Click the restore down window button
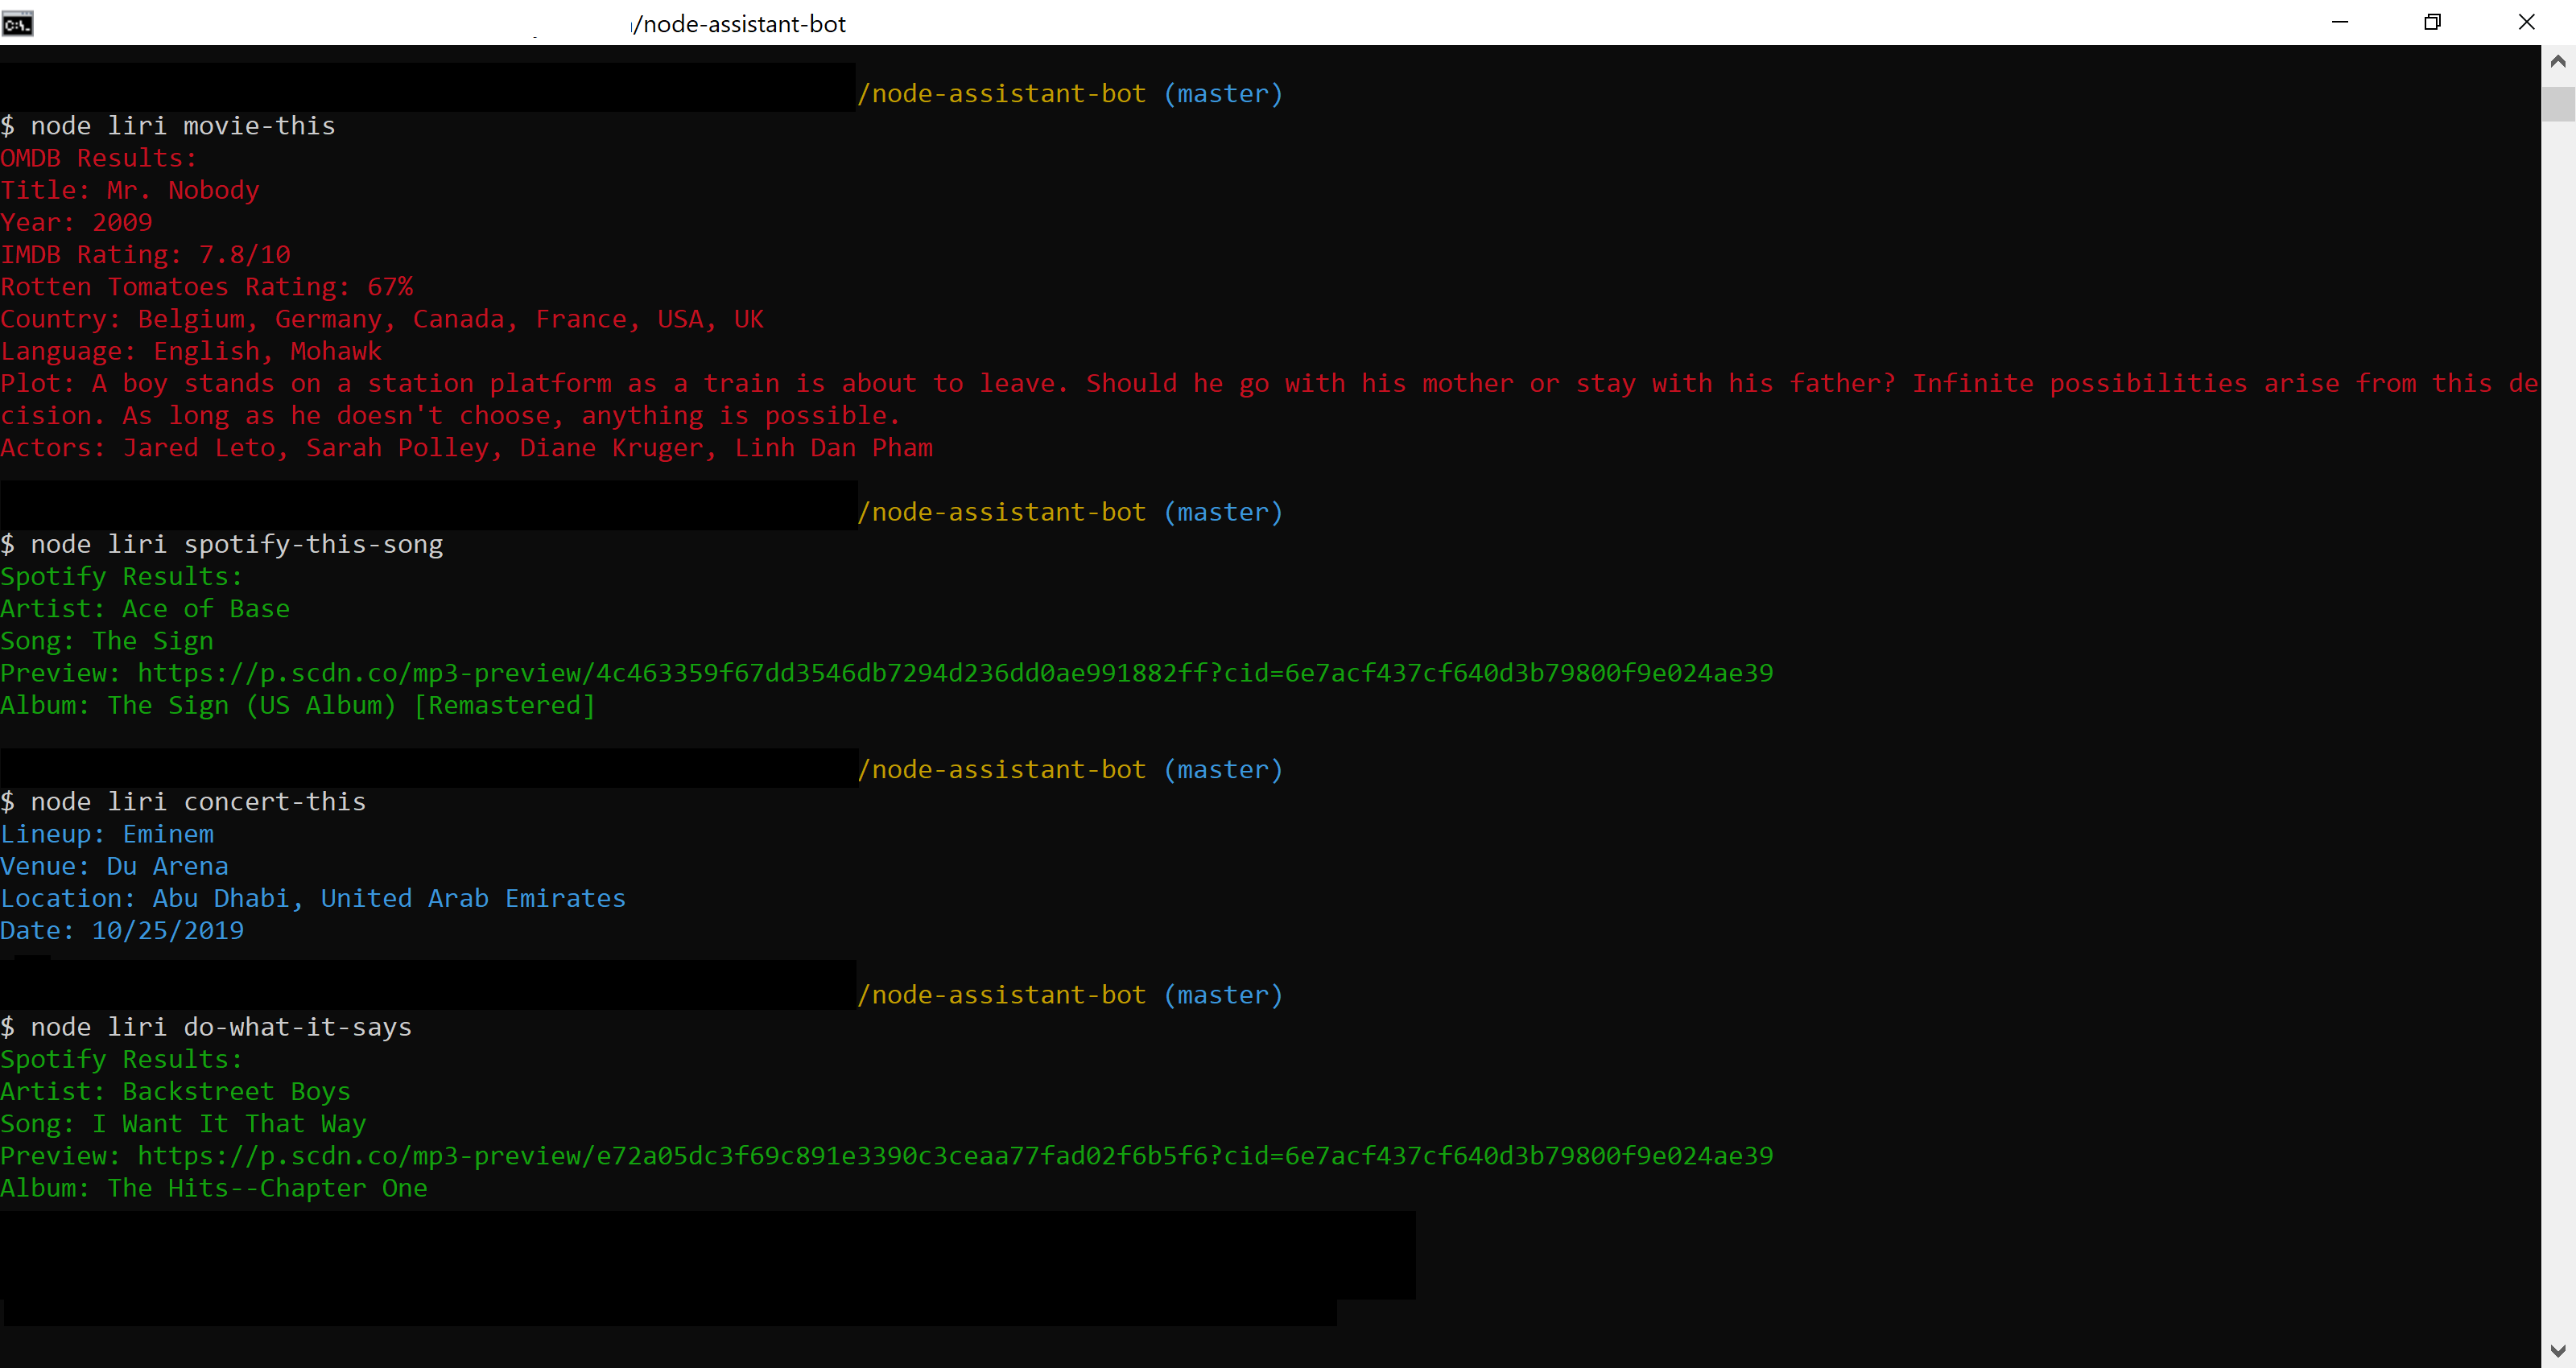The width and height of the screenshot is (2576, 1368). point(2432,22)
